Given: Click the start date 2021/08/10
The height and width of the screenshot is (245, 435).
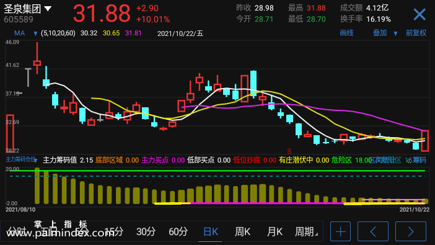Looking at the screenshot, I should pos(20,210).
